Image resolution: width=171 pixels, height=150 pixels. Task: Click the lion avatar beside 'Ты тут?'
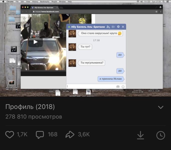point(72,47)
